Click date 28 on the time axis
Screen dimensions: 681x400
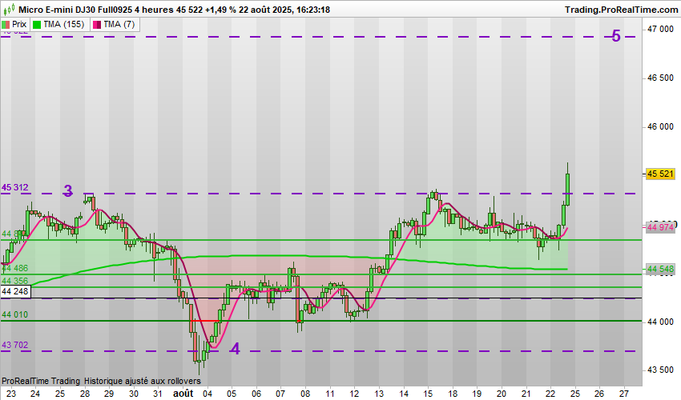tap(85, 394)
